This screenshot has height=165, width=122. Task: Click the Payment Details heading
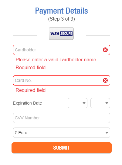click(x=61, y=11)
